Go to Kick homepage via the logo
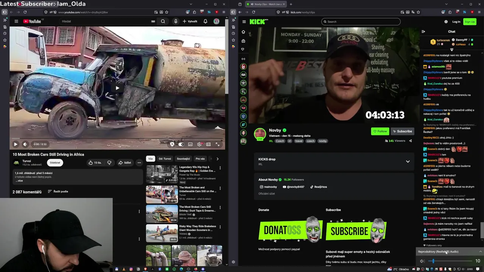Screen dimensions: 484x272 pos(259,22)
